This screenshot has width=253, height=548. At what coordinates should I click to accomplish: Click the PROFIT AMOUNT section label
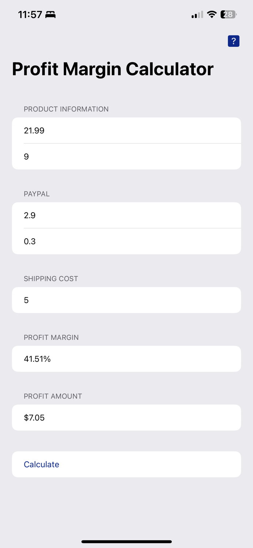(53, 396)
